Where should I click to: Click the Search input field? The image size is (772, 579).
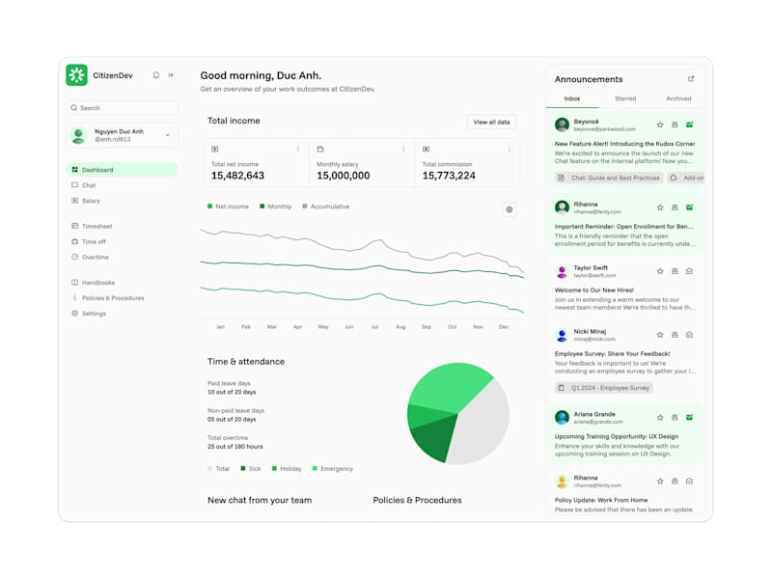(123, 108)
